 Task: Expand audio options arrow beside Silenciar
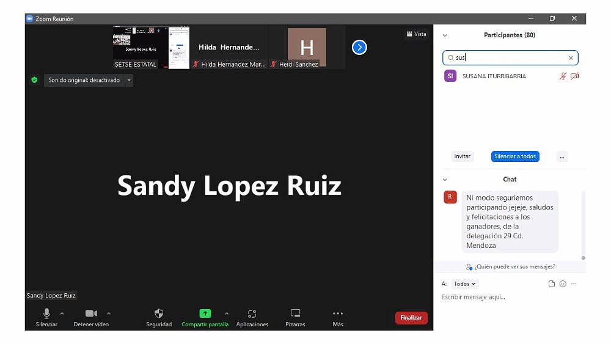point(62,313)
